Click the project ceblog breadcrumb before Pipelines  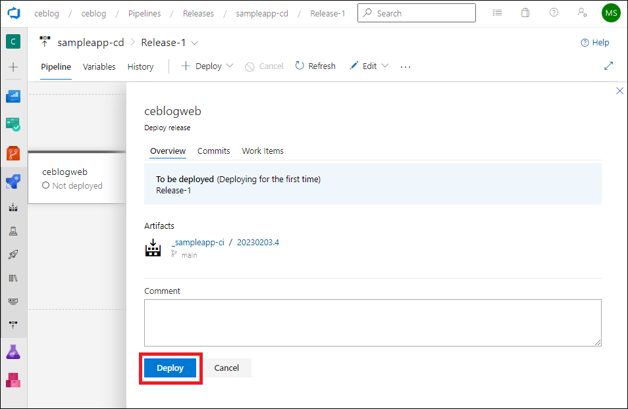pos(93,13)
